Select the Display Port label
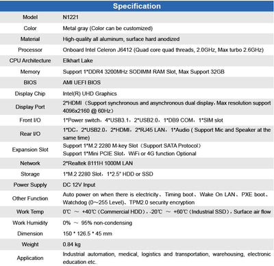This screenshot has height=266, width=274. (x=30, y=107)
